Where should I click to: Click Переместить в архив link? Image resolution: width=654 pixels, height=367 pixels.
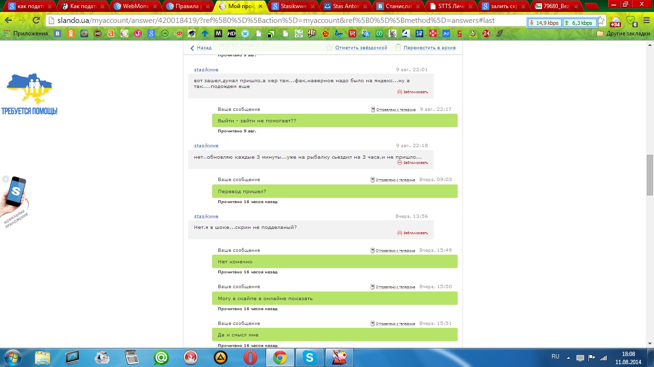click(426, 48)
